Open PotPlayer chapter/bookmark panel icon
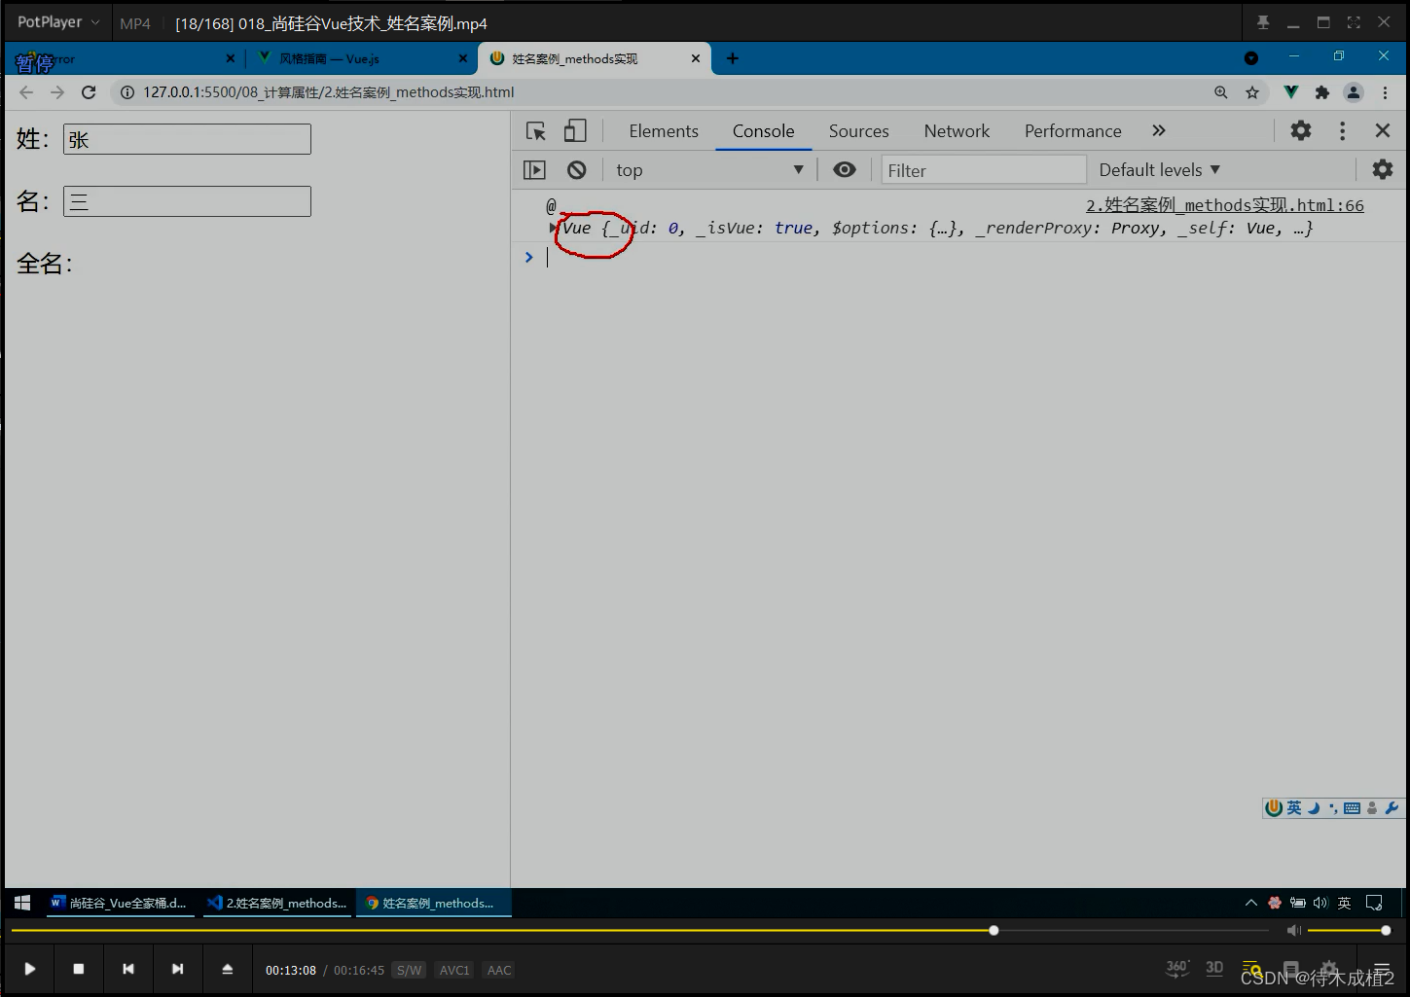The width and height of the screenshot is (1410, 997). pyautogui.click(x=1291, y=970)
